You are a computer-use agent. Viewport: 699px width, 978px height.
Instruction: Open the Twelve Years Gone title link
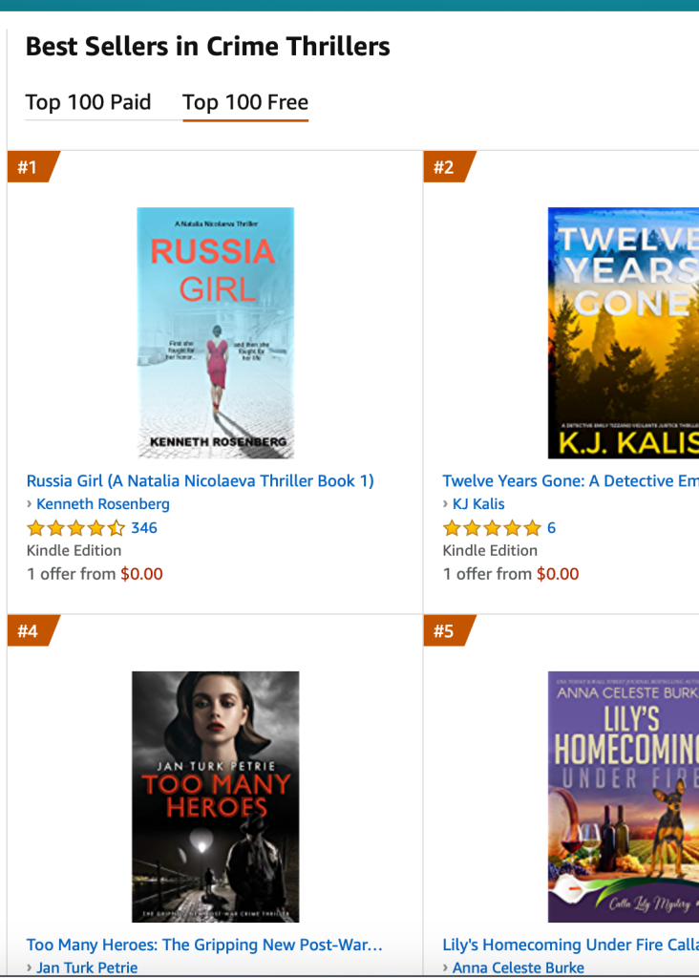[570, 480]
